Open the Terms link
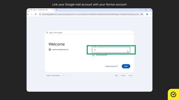This screenshot has height=100, width=179. tap(131, 76)
